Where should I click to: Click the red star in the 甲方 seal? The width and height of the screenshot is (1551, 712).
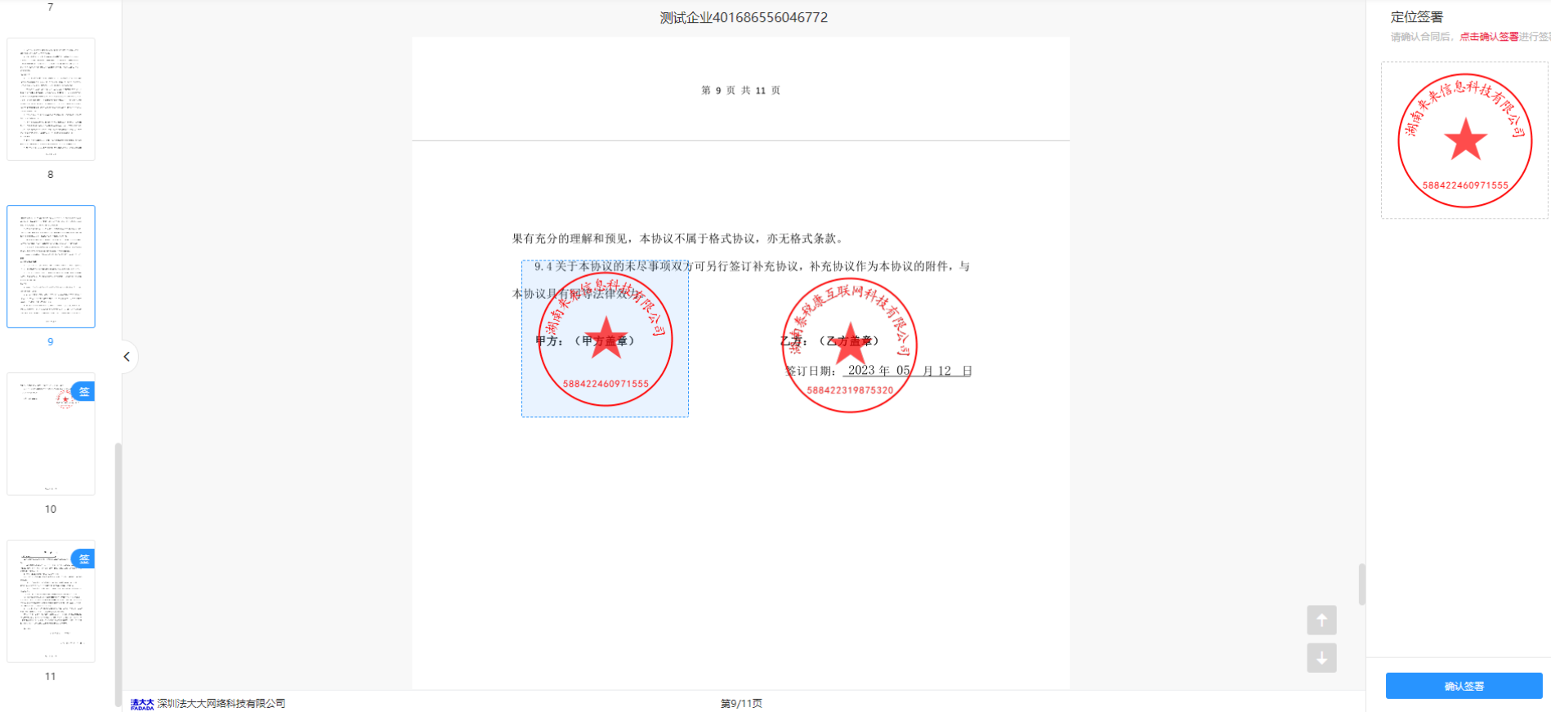click(x=606, y=337)
